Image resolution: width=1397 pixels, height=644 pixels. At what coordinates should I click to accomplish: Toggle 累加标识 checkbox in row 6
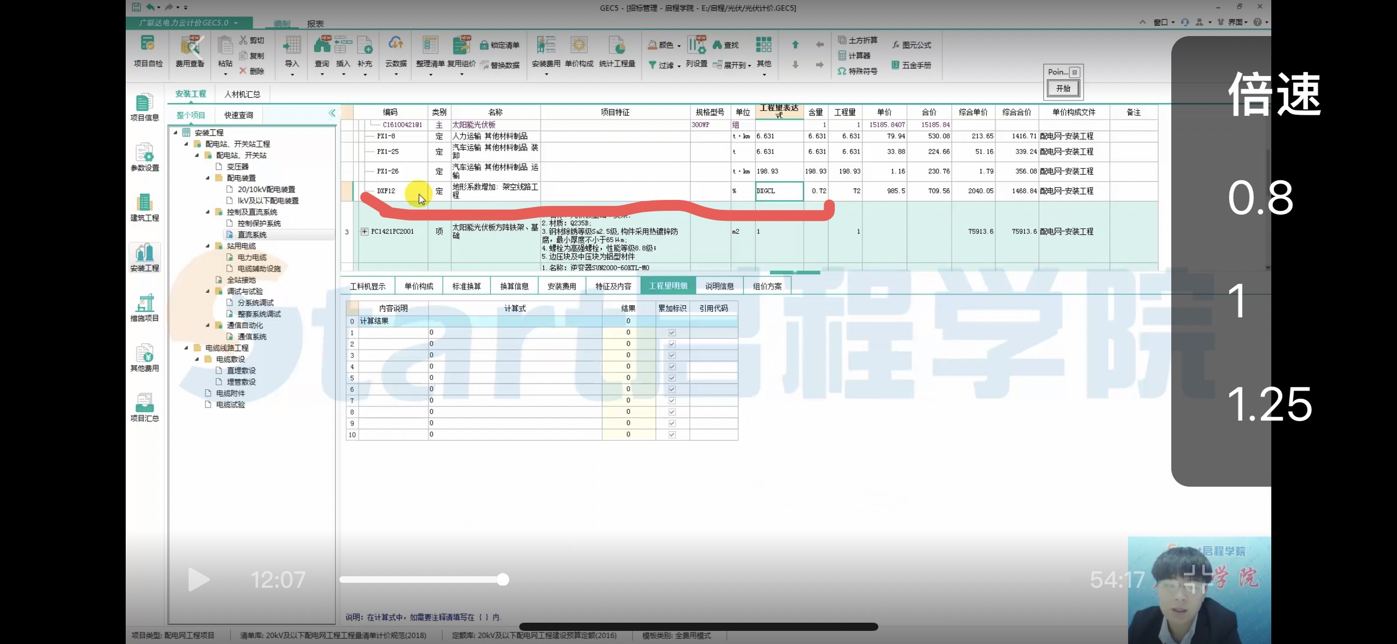[x=672, y=389]
